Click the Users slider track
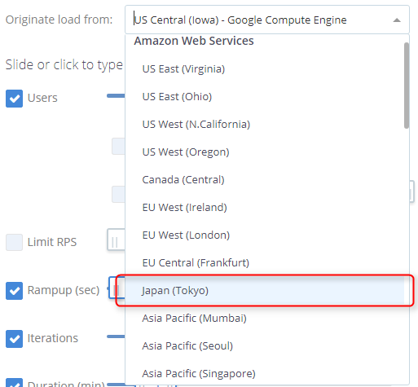The image size is (418, 387). pos(116,95)
